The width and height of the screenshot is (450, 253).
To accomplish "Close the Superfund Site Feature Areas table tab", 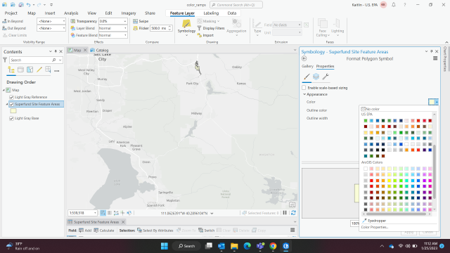I will coord(123,222).
